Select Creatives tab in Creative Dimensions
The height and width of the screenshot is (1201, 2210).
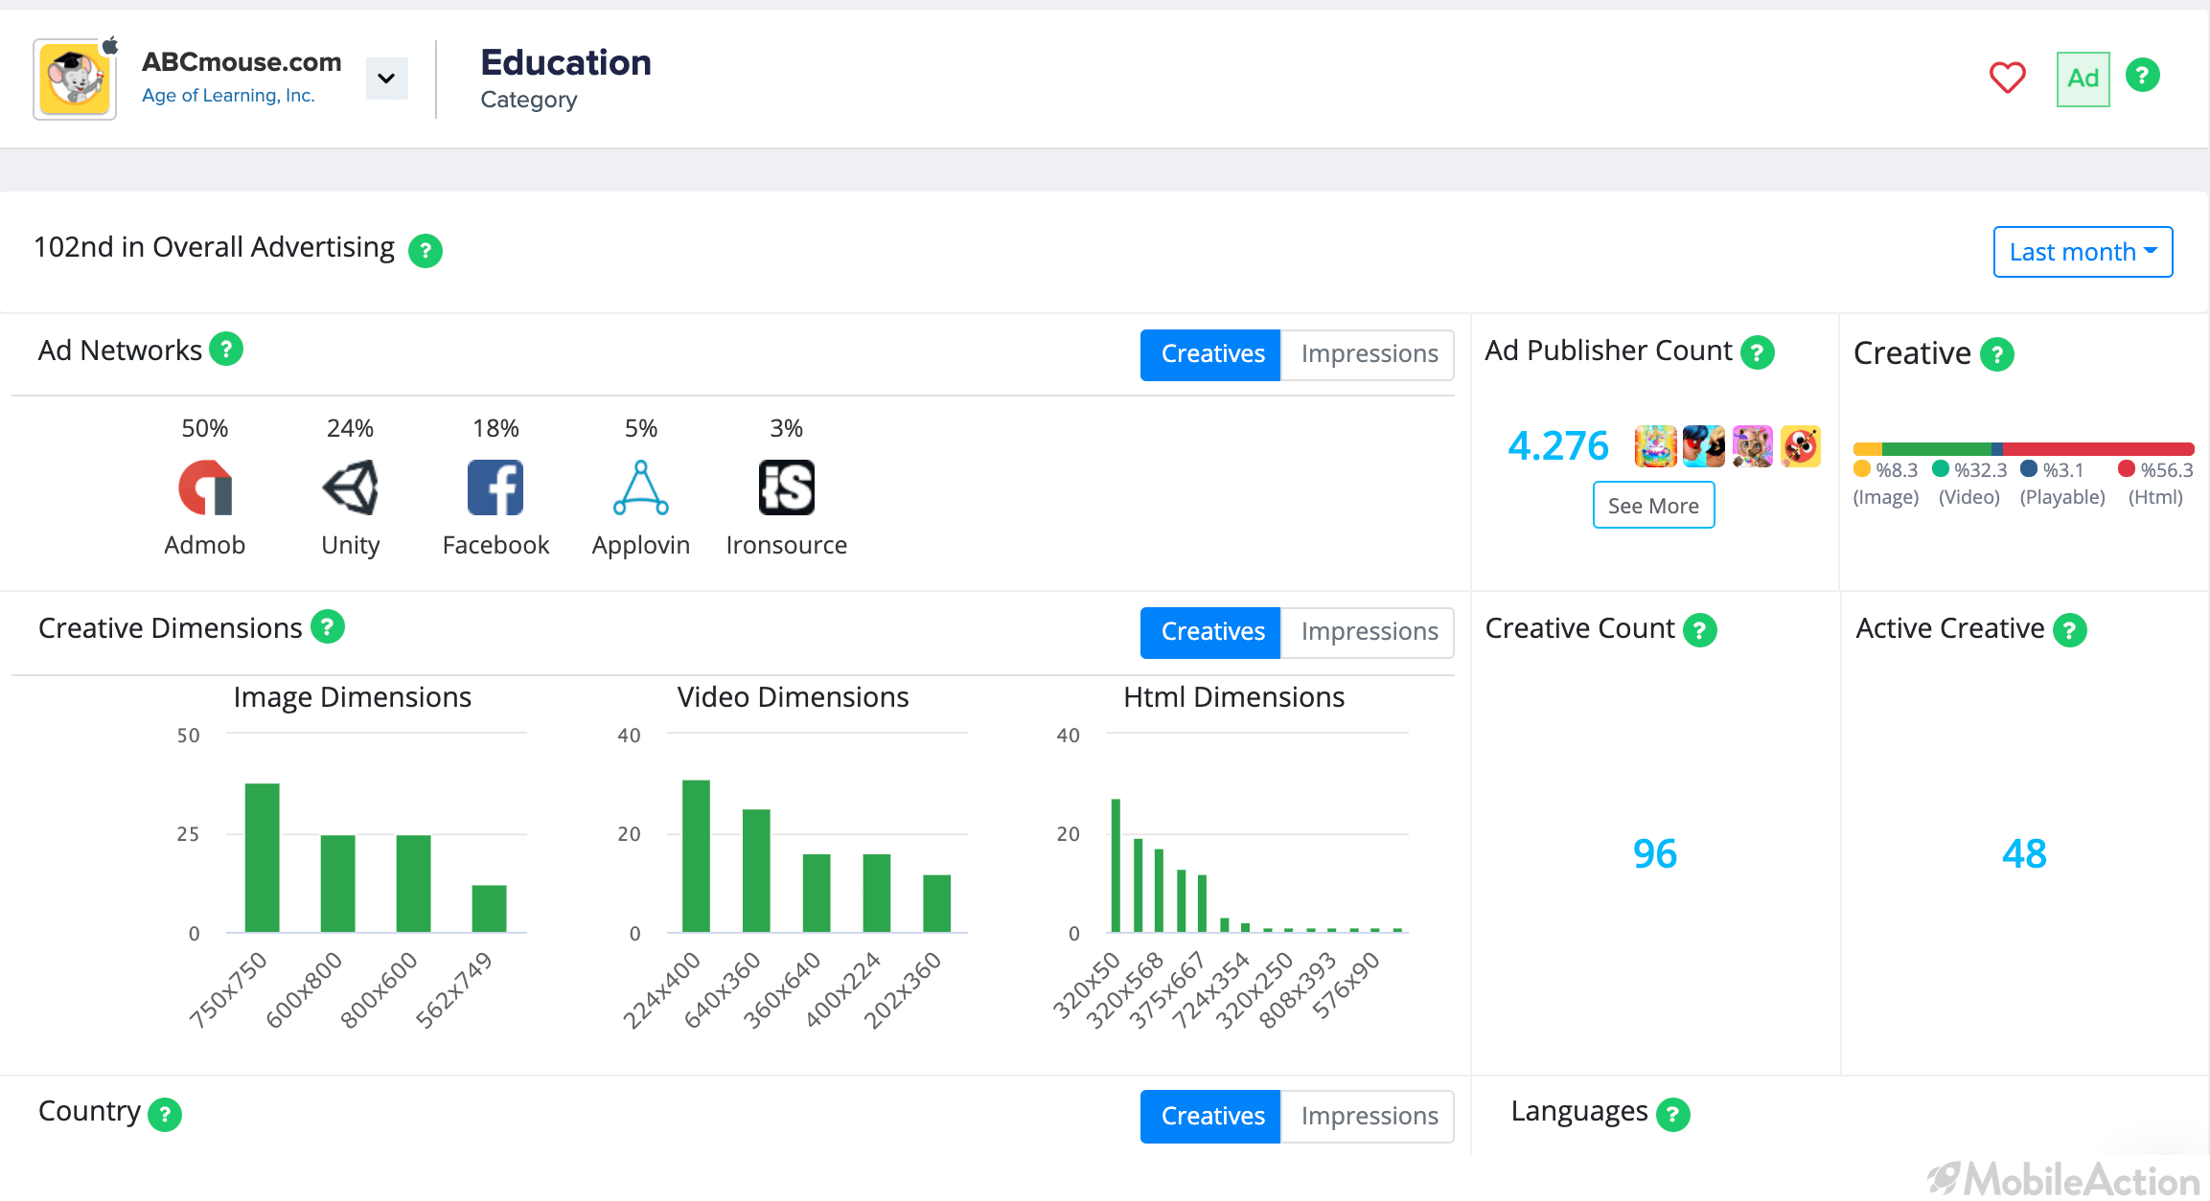point(1210,632)
